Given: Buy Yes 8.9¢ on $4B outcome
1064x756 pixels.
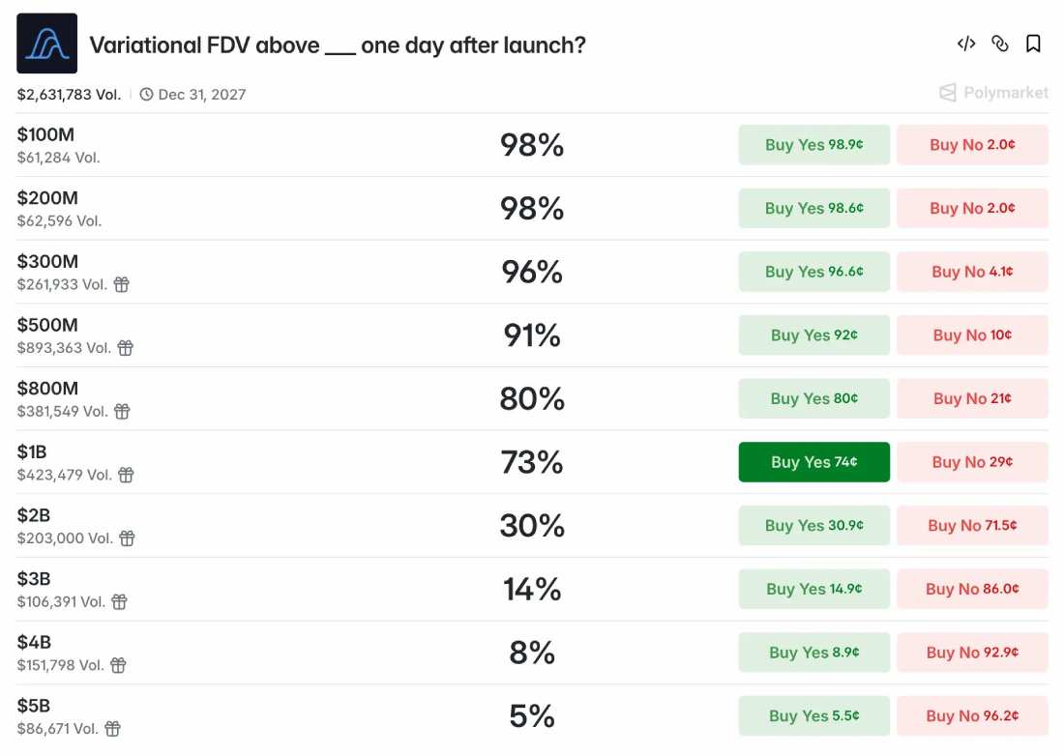Looking at the screenshot, I should click(x=813, y=653).
